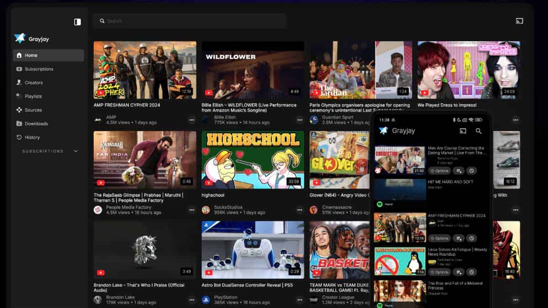
Task: Open Options for AMP FRESHMAN CYPHER on phone
Action: coord(440,238)
